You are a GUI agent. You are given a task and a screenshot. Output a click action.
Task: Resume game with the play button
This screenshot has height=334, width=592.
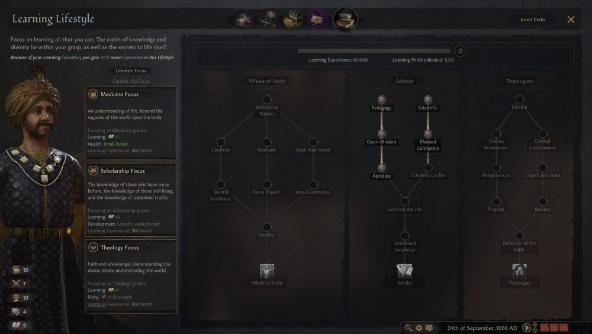point(526,327)
